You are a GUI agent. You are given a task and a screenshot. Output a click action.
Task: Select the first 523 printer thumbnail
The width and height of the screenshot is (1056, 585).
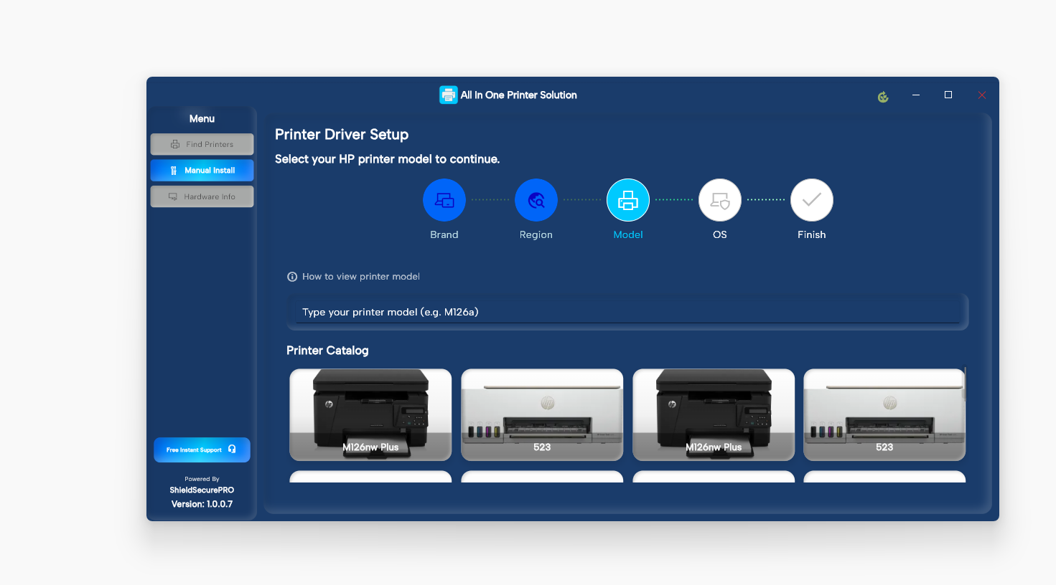(541, 414)
